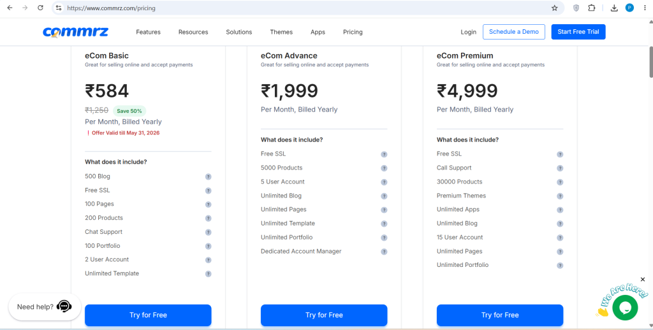Click help icon beside Call Support

point(560,168)
